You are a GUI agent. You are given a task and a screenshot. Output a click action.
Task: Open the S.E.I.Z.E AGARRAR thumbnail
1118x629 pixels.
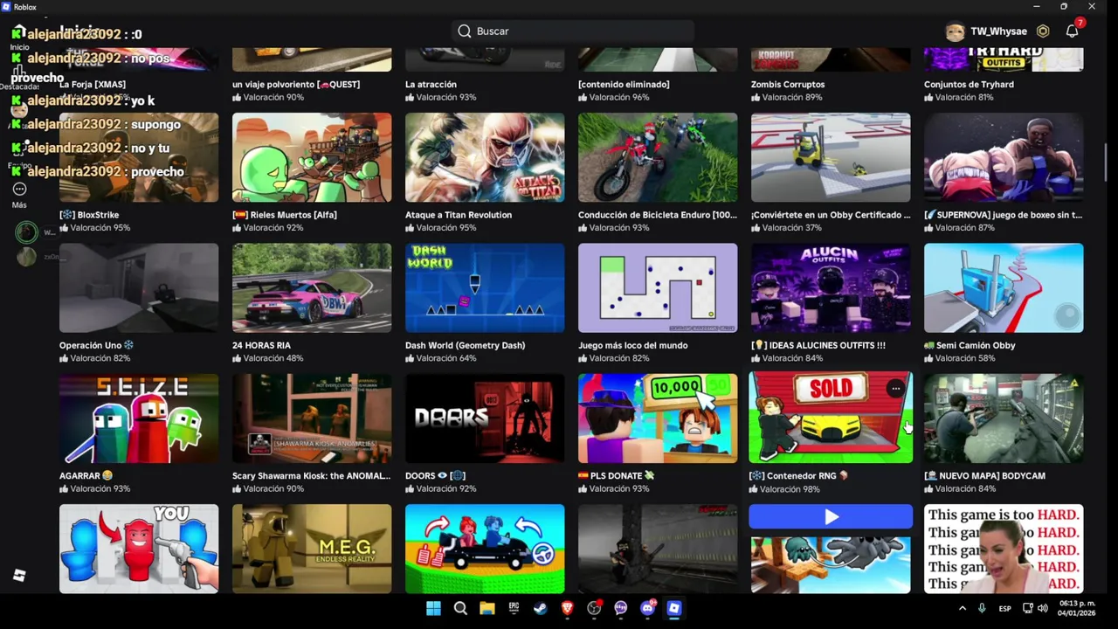[x=139, y=418]
